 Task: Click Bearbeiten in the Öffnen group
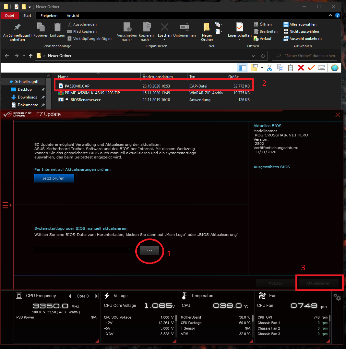point(266,31)
